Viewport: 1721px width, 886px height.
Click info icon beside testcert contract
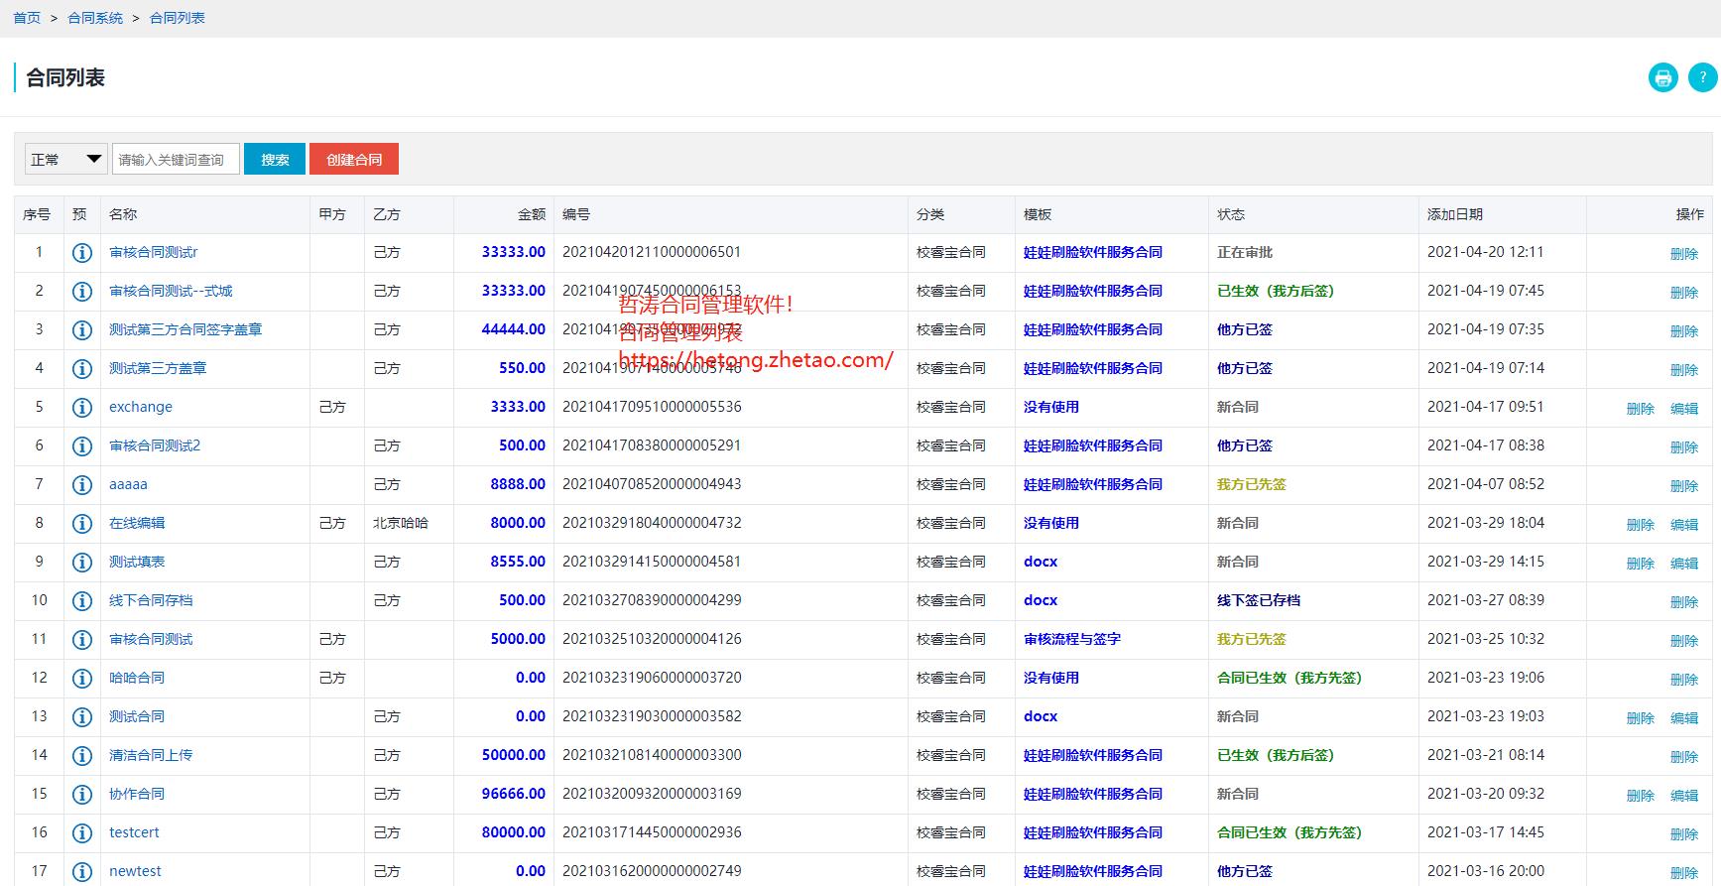point(82,833)
